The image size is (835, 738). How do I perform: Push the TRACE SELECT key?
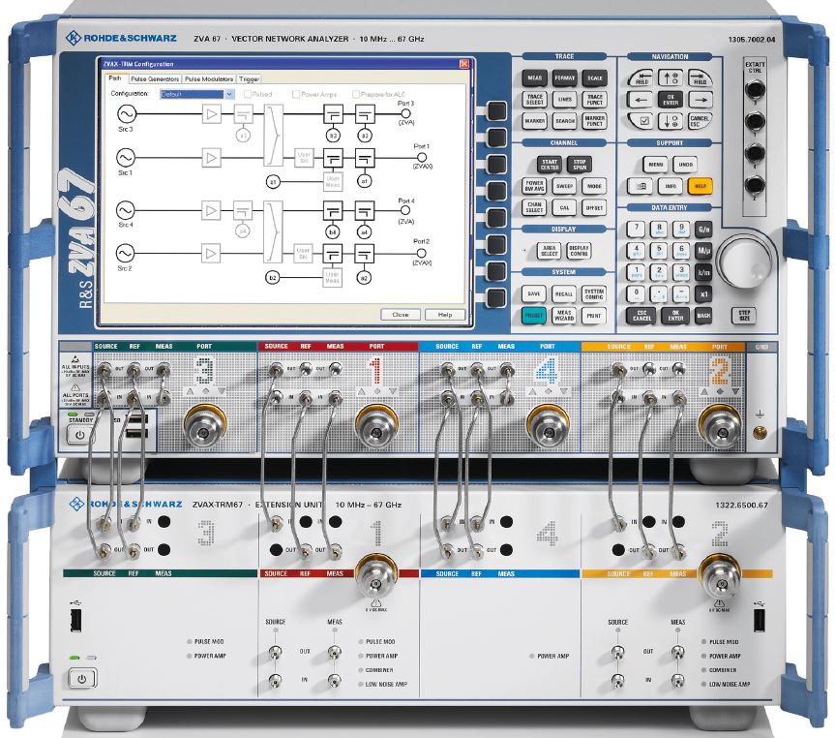(x=535, y=100)
